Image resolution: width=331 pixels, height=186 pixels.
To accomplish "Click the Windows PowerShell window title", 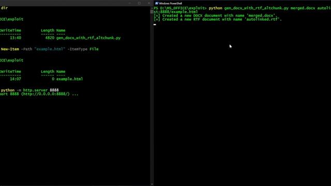I will pos(170,4).
